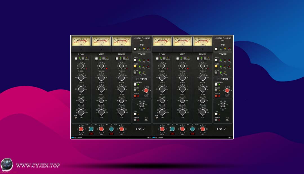Click MID band LINK knob, left plugin
The width and height of the screenshot is (304, 174).
pos(101,112)
